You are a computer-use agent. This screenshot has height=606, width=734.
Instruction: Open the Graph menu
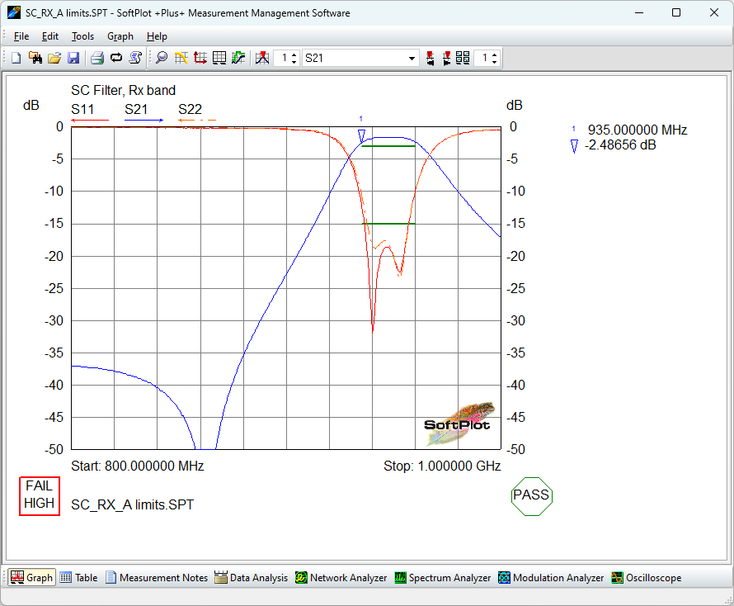120,36
